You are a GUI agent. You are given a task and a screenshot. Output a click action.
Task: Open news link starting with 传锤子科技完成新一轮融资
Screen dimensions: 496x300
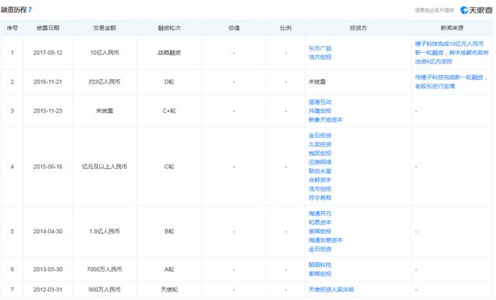(x=451, y=81)
